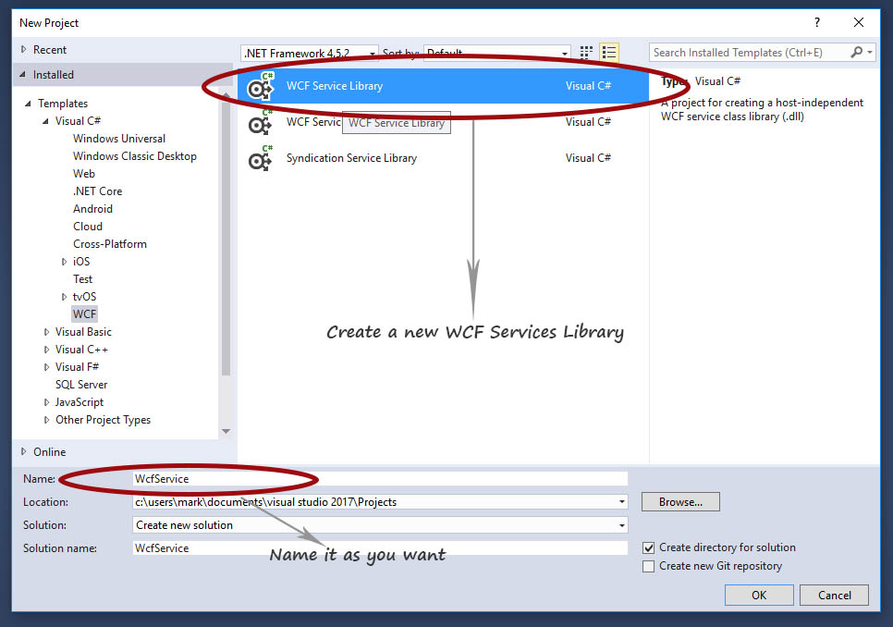Click the OK button
Image resolution: width=893 pixels, height=627 pixels.
point(759,596)
